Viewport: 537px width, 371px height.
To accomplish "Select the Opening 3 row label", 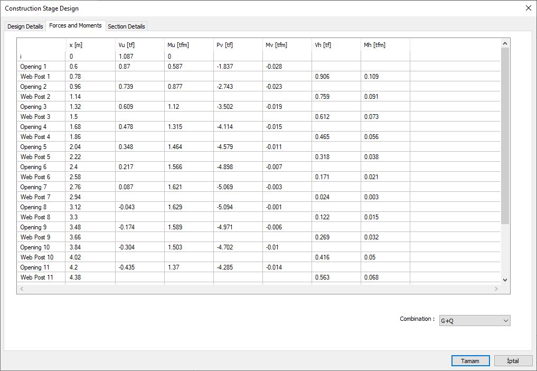I will (x=33, y=107).
